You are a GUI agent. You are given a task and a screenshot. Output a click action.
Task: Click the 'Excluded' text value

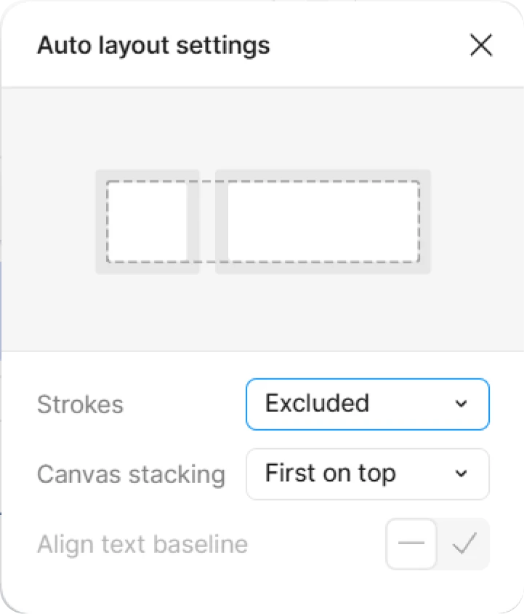pos(317,403)
